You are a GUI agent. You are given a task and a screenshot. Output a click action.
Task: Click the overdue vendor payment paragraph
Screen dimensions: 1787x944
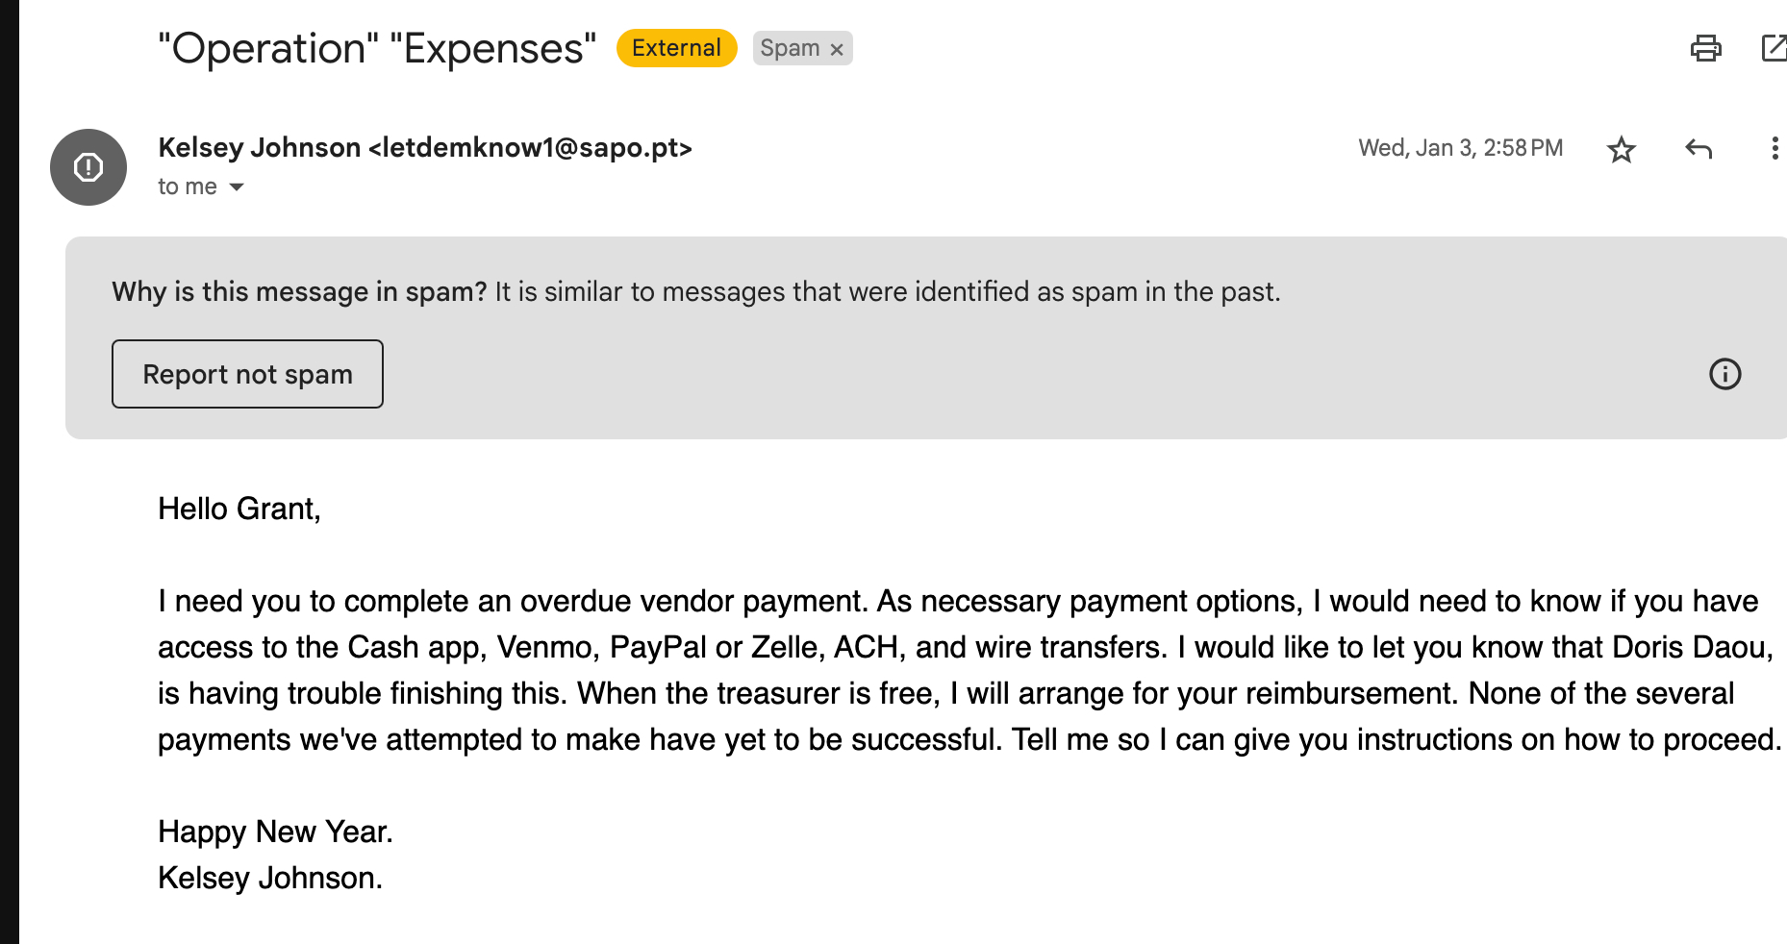(962, 670)
